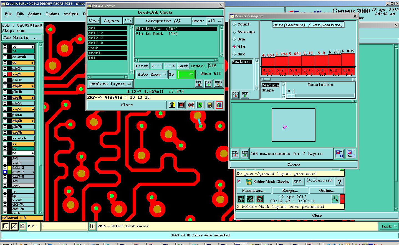Viewport: 399px width, 245px height.
Task: Click the First button
Action: coord(142,66)
